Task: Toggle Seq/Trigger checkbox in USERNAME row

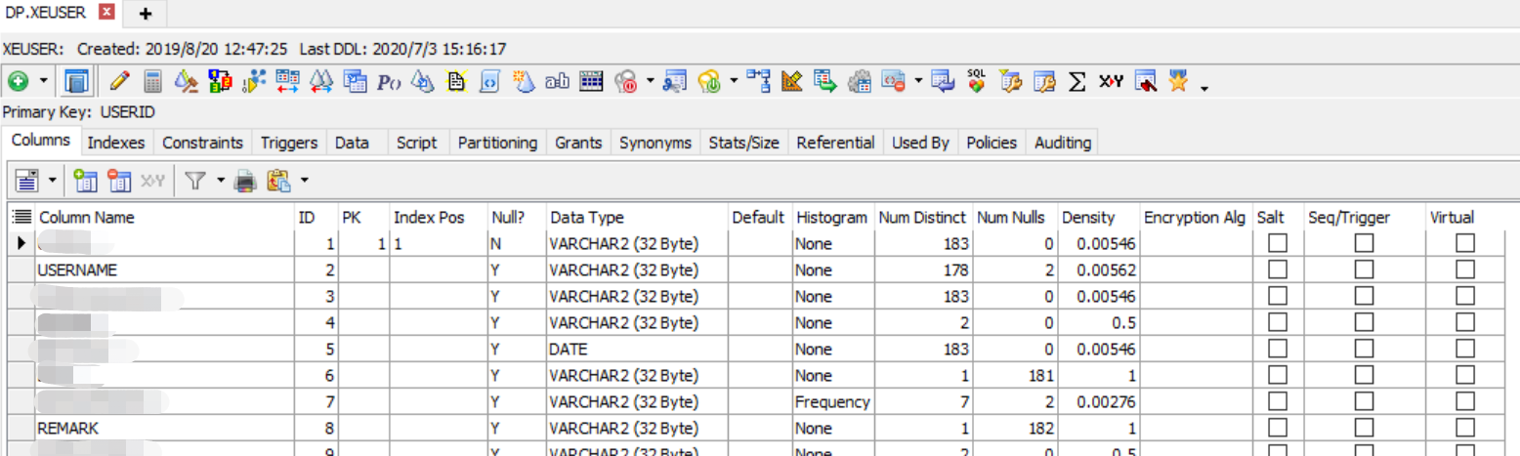Action: (x=1364, y=269)
